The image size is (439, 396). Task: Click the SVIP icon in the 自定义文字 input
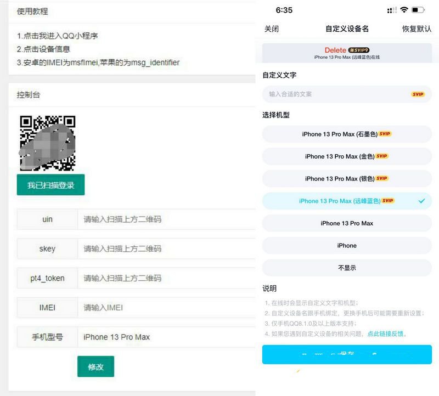(418, 94)
